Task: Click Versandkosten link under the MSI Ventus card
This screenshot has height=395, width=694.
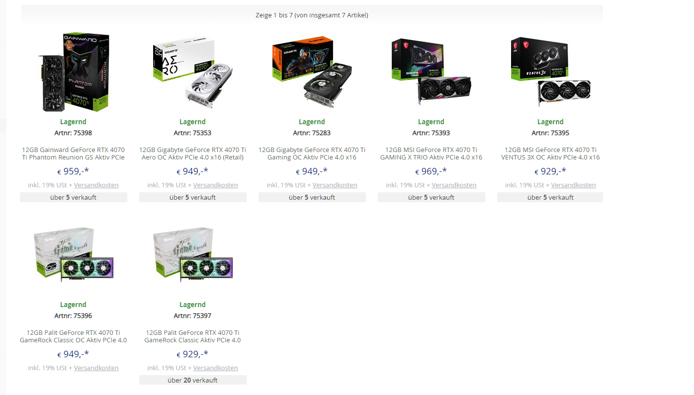Action: pos(574,185)
